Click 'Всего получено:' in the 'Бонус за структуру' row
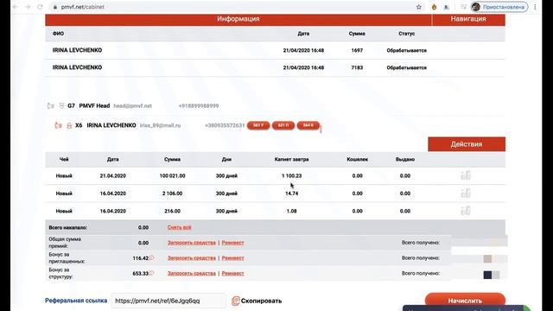 click(421, 273)
